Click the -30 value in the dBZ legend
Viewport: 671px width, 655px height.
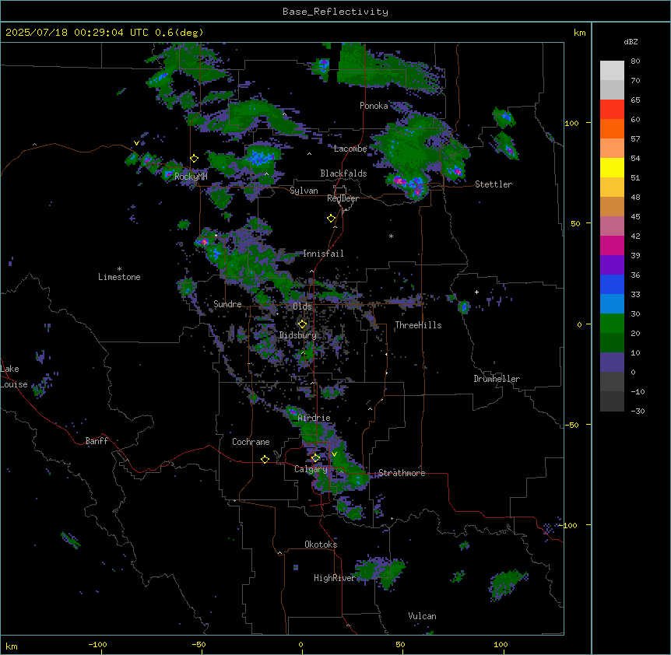(x=638, y=411)
